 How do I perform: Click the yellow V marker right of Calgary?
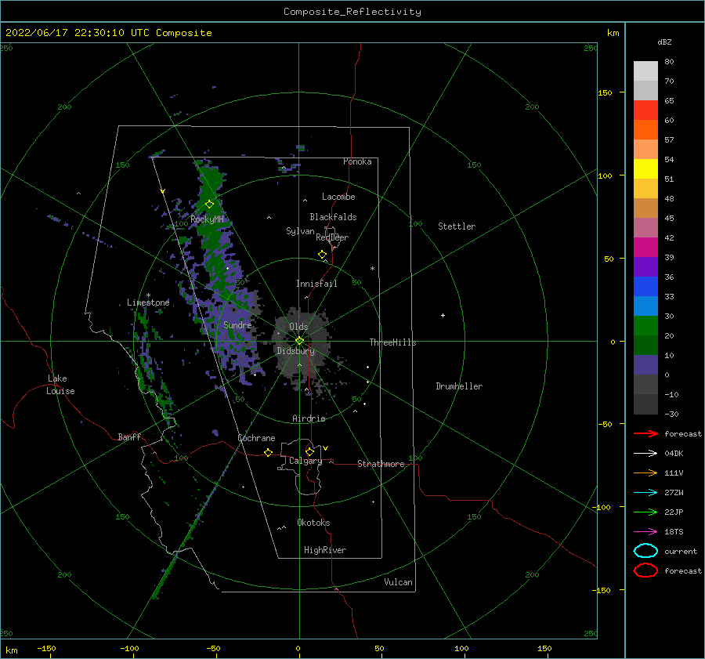pyautogui.click(x=325, y=448)
